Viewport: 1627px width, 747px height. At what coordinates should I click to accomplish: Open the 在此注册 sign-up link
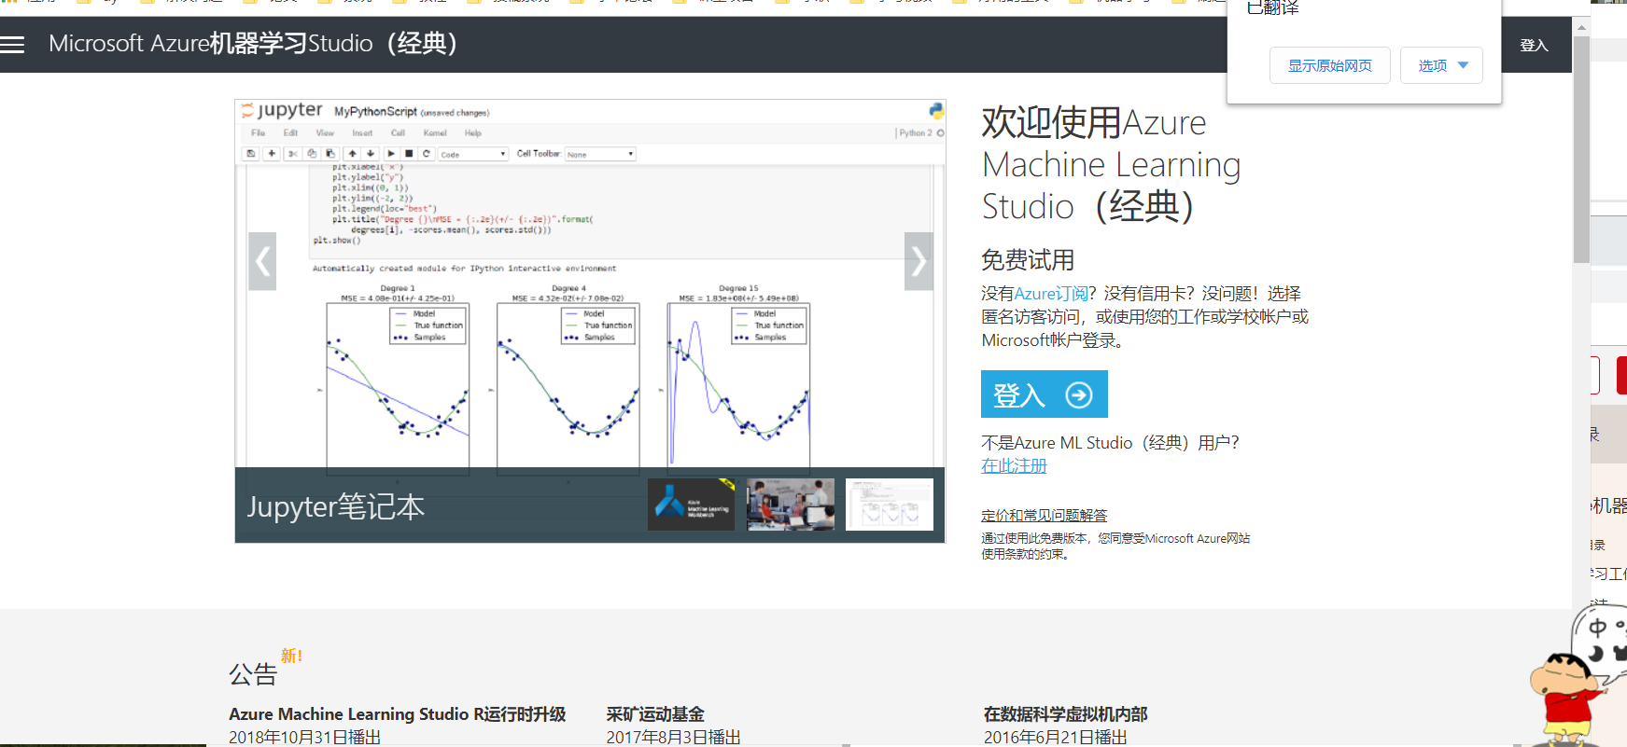(x=1014, y=465)
